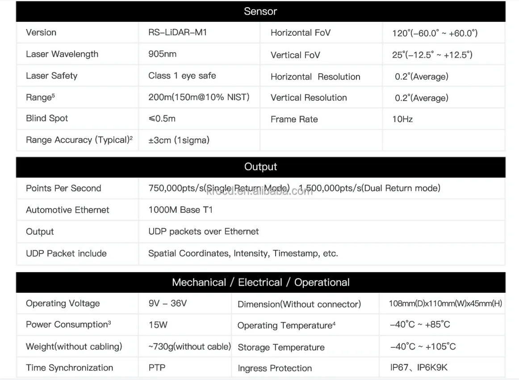The image size is (519, 380).
Task: Click the Blind Spot row label
Action: pyautogui.click(x=47, y=118)
